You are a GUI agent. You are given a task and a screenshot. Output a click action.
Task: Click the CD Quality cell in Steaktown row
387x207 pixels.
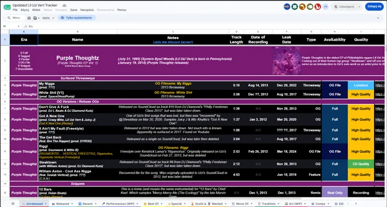tap(361, 164)
